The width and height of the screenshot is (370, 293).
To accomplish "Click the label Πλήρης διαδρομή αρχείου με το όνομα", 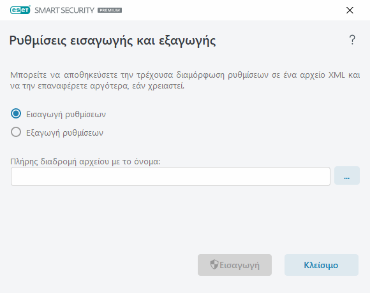I will 85,162.
